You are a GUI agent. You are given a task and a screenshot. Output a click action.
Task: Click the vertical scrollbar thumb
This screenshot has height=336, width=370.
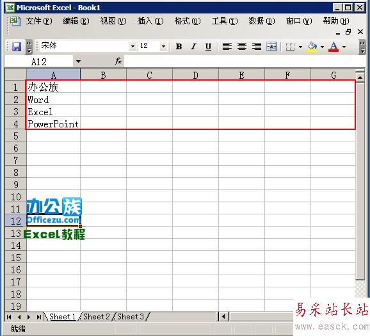(x=360, y=181)
